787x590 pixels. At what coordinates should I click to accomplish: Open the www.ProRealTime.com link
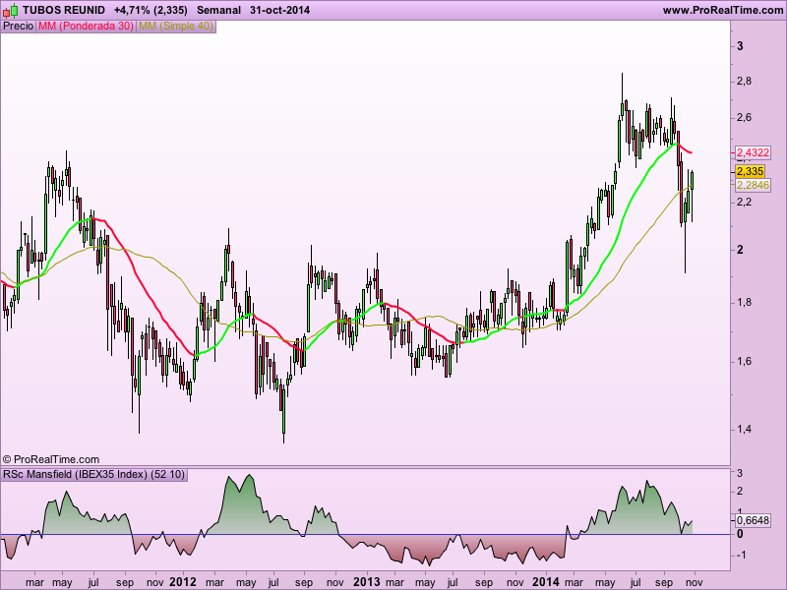click(x=723, y=10)
